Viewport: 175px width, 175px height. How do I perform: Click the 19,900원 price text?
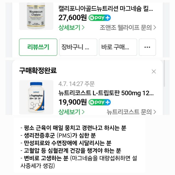click(72, 102)
